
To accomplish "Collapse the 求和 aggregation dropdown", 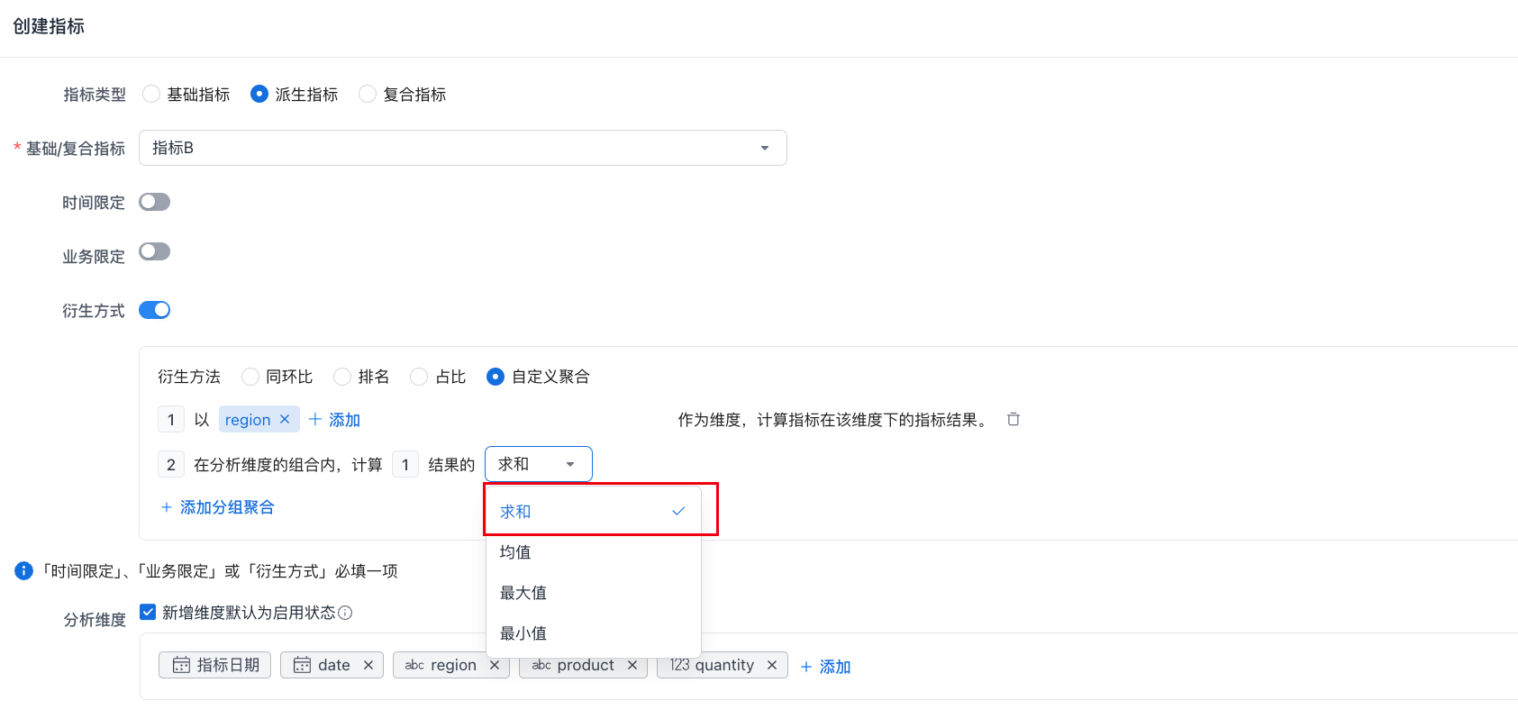I will (538, 464).
